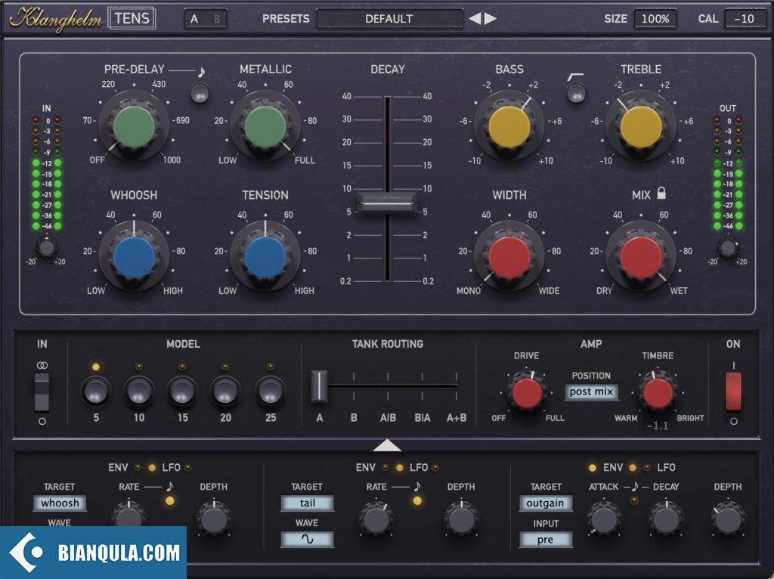774x579 pixels.
Task: Click the amp position post mix selector
Action: 591,392
